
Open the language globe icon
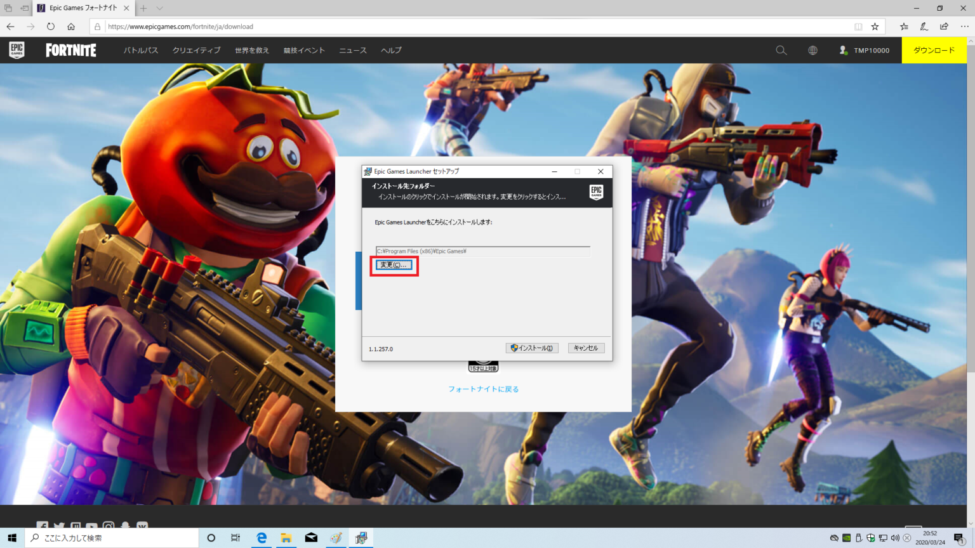point(812,50)
